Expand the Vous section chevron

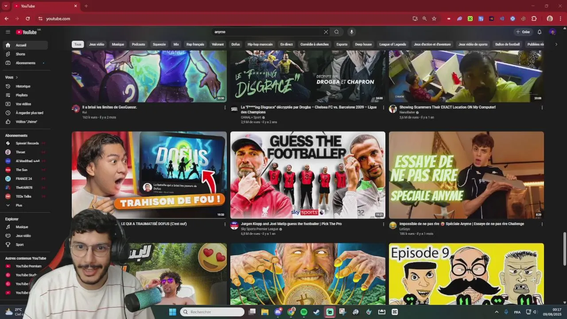click(x=17, y=78)
